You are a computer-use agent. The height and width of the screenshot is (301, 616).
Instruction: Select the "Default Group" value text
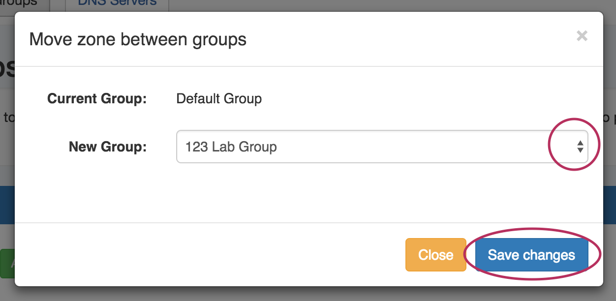click(x=219, y=99)
